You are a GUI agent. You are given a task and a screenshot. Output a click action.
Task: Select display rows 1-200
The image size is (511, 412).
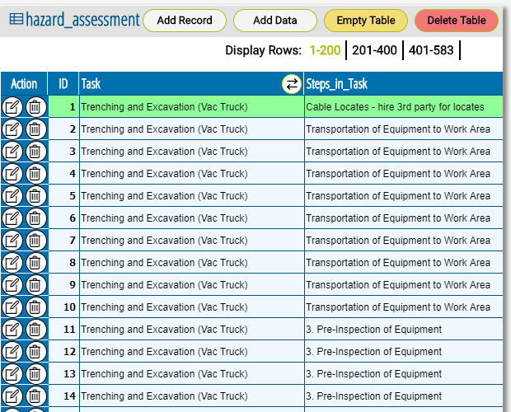pyautogui.click(x=325, y=50)
